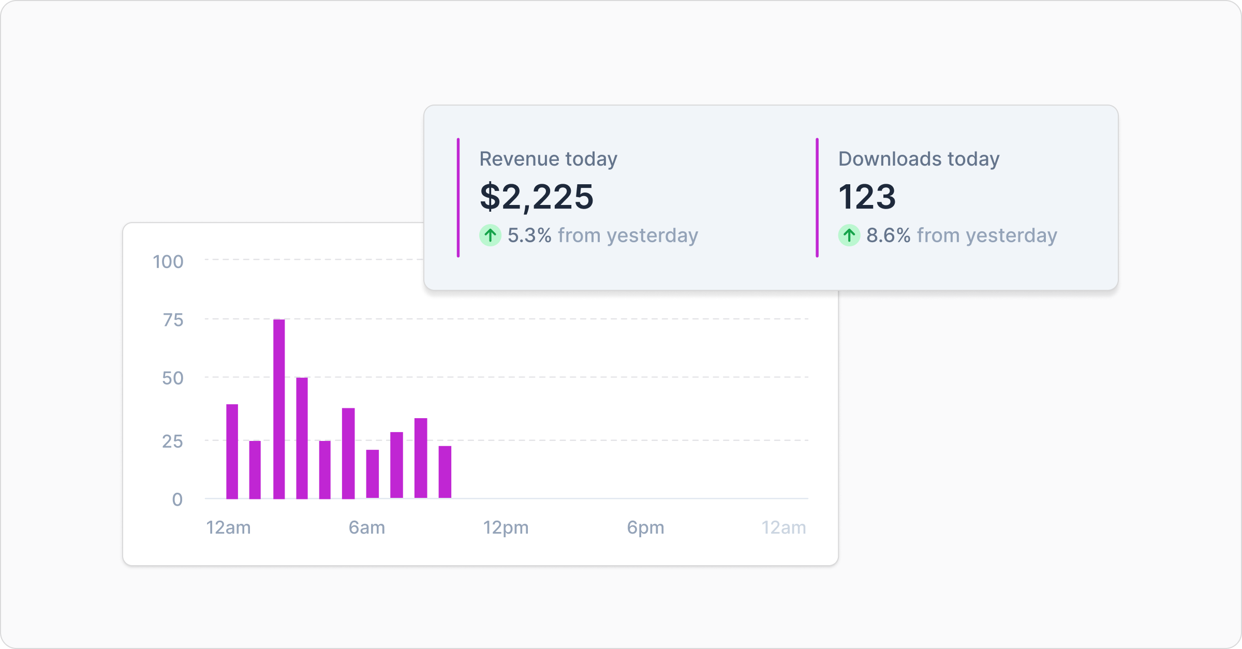Click the Revenue today label
The width and height of the screenshot is (1242, 649).
click(548, 159)
